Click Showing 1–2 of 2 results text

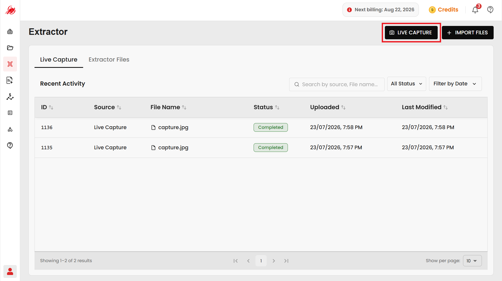pos(66,261)
